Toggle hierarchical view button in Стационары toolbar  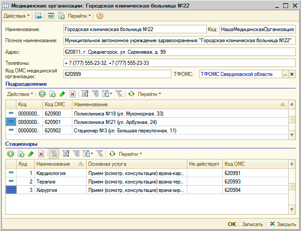click(54, 154)
